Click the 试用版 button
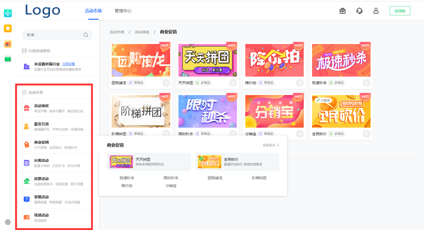The width and height of the screenshot is (424, 230). (x=399, y=11)
